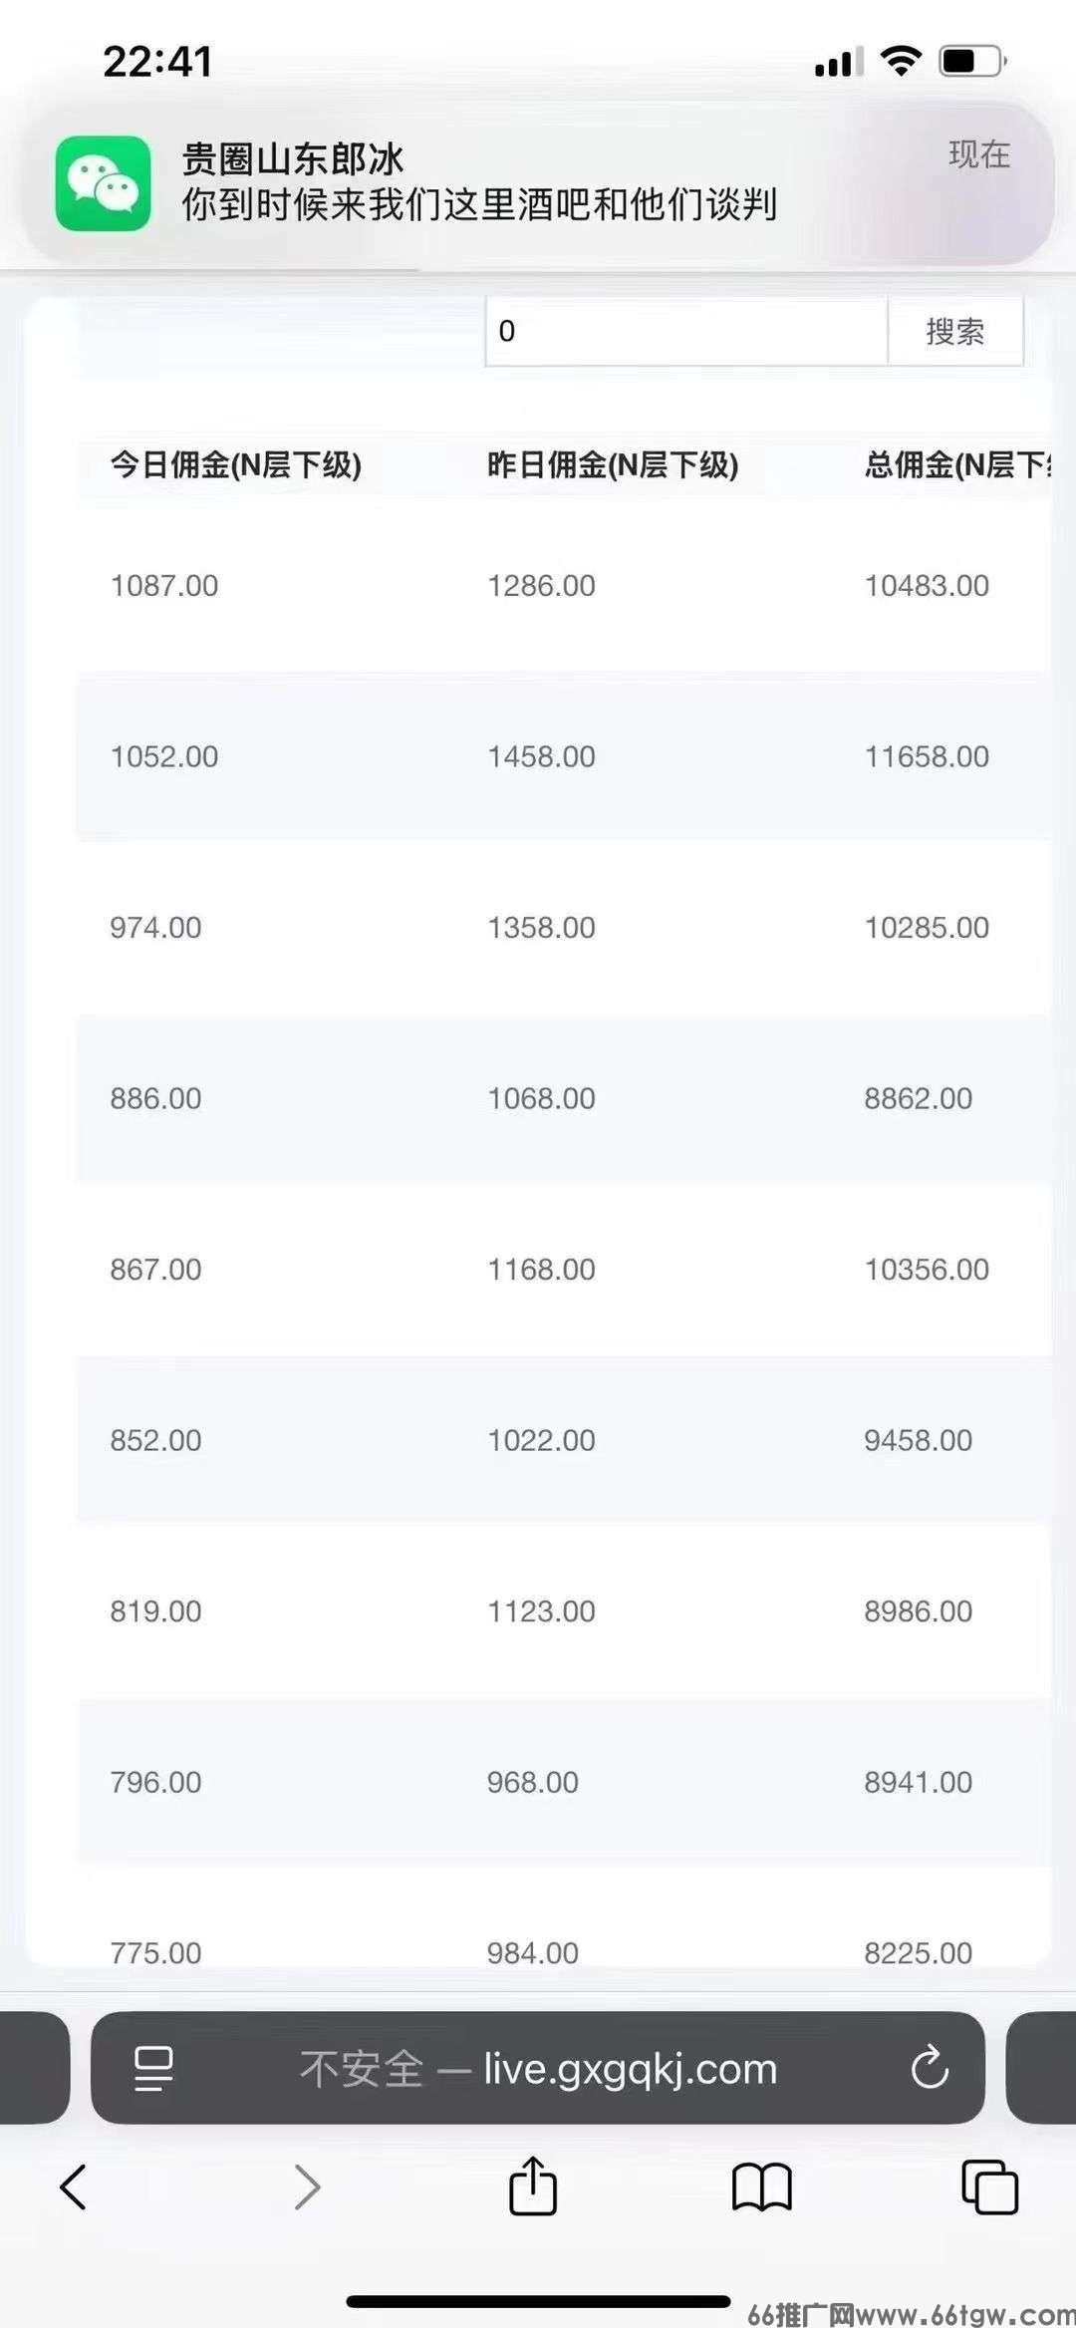Open page settings icon in address bar
Screen dimensions: 1076x2328
[153, 2068]
